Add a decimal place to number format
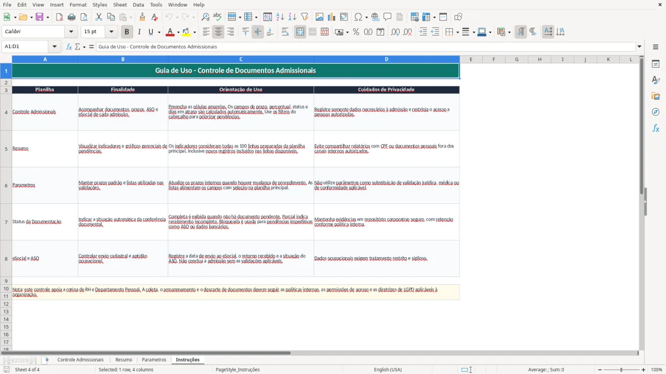This screenshot has width=666, height=374. click(x=395, y=32)
